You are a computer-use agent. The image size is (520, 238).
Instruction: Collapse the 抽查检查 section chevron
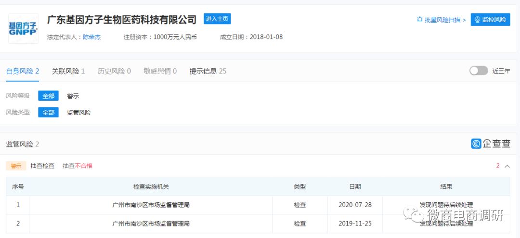point(507,166)
